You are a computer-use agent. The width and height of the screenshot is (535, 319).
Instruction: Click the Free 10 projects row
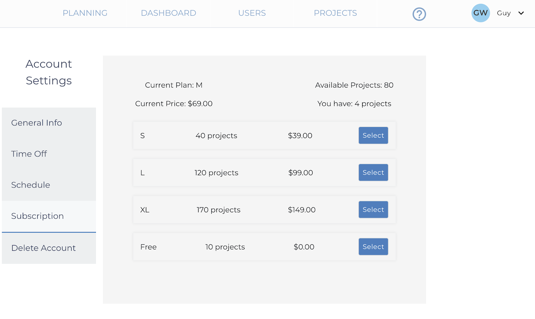[x=225, y=247]
